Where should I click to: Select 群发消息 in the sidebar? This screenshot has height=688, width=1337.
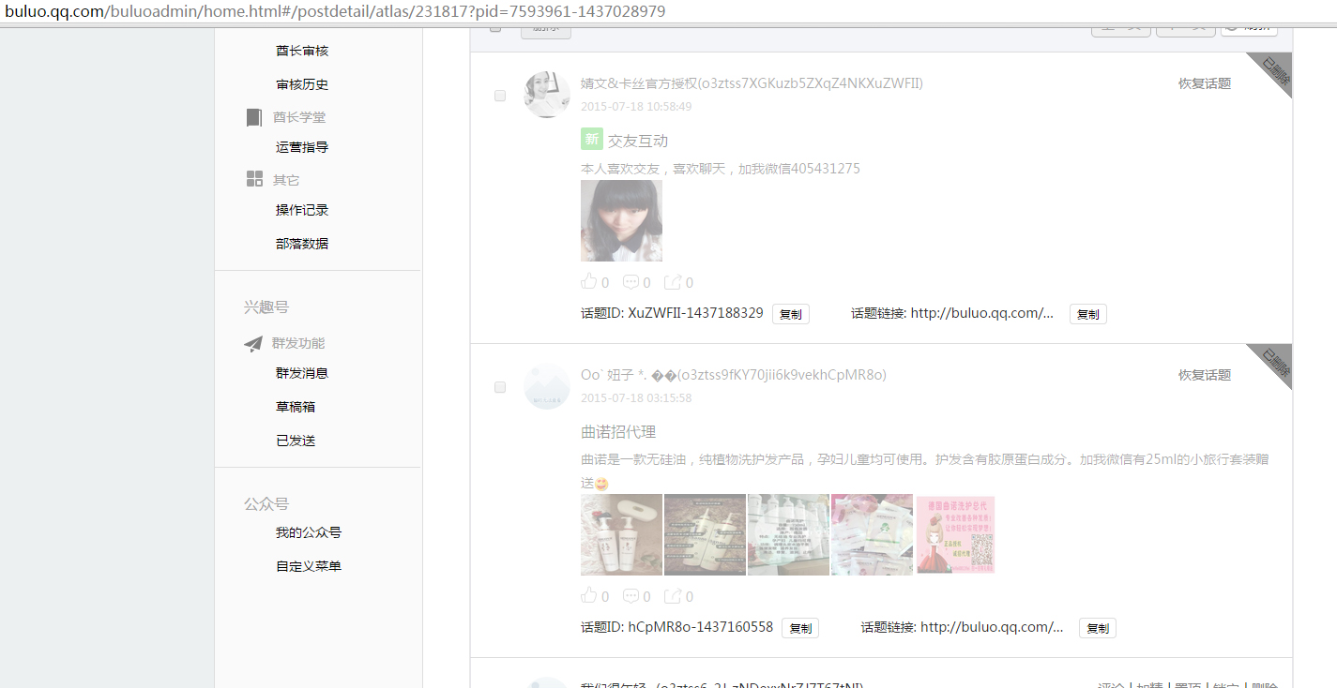point(302,373)
